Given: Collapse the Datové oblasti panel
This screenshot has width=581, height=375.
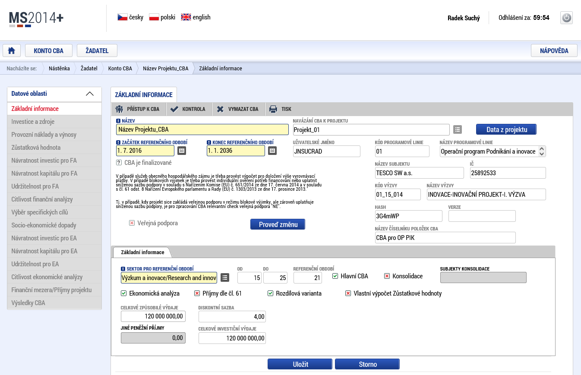Looking at the screenshot, I should (x=90, y=94).
